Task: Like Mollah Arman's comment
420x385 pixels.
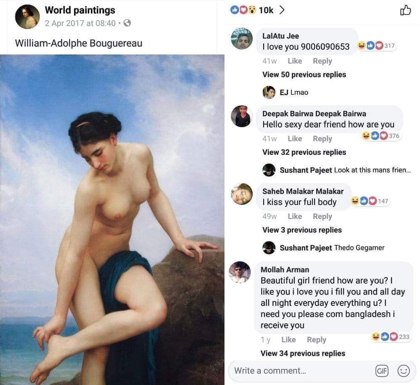Action: click(x=288, y=340)
